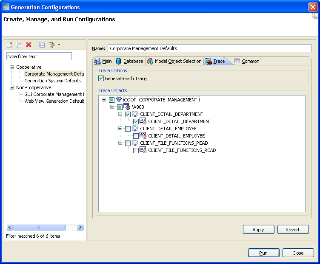Collapse the CLIENT_FILE_FUNCTIONS_READ parent node
Screen dimensions: 320x264
click(x=120, y=143)
